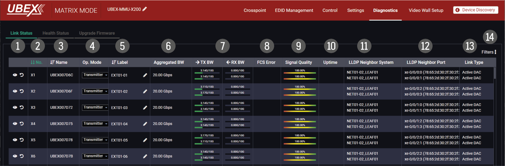Switch to the Link Status tab

(x=21, y=33)
